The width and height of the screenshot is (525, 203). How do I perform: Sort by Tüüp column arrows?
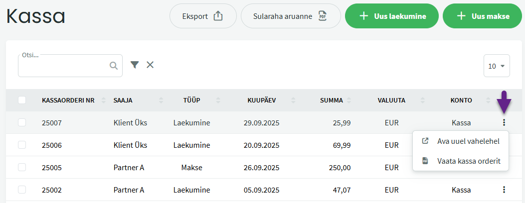pyautogui.click(x=218, y=101)
